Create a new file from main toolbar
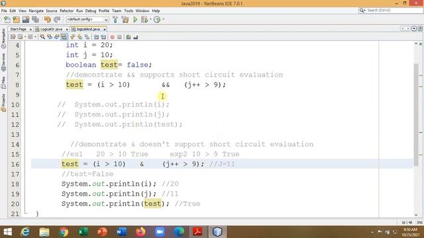Image resolution: width=424 pixels, height=238 pixels. pos(7,19)
